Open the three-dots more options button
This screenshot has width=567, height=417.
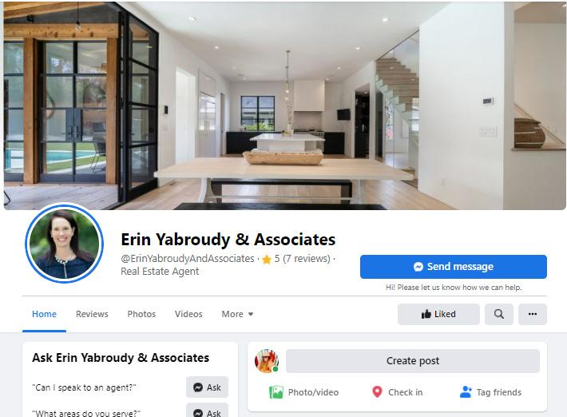pos(533,314)
